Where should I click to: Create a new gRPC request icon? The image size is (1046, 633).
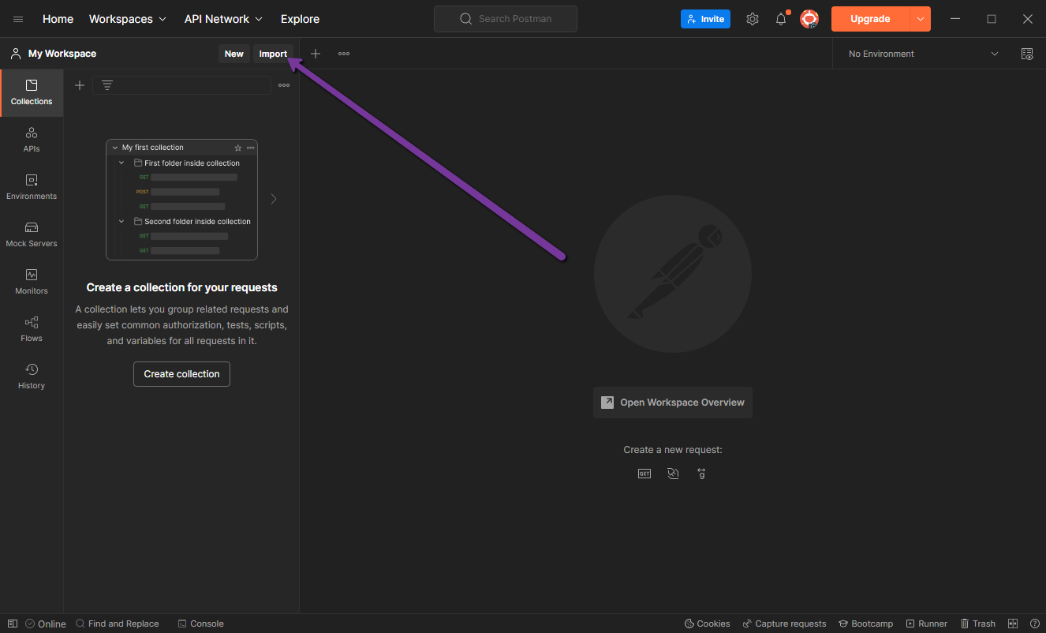click(x=701, y=474)
